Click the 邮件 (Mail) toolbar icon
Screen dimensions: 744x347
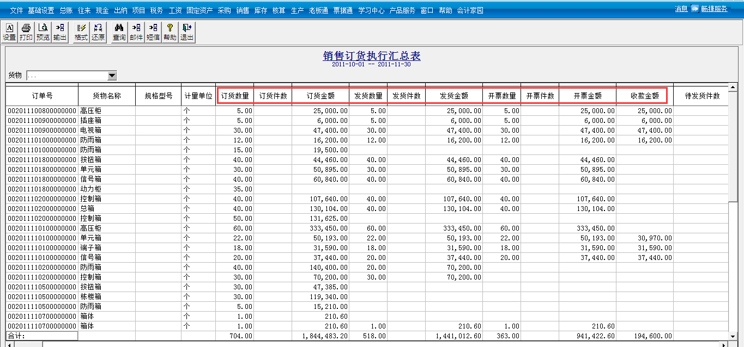(136, 32)
